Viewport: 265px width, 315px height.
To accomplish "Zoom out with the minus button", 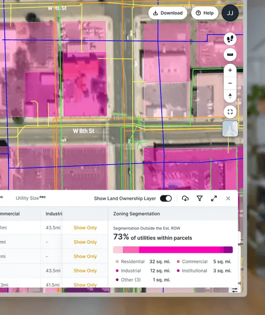I will point(230,83).
